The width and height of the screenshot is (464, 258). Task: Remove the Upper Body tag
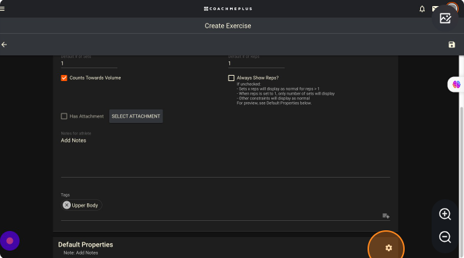[x=67, y=205]
